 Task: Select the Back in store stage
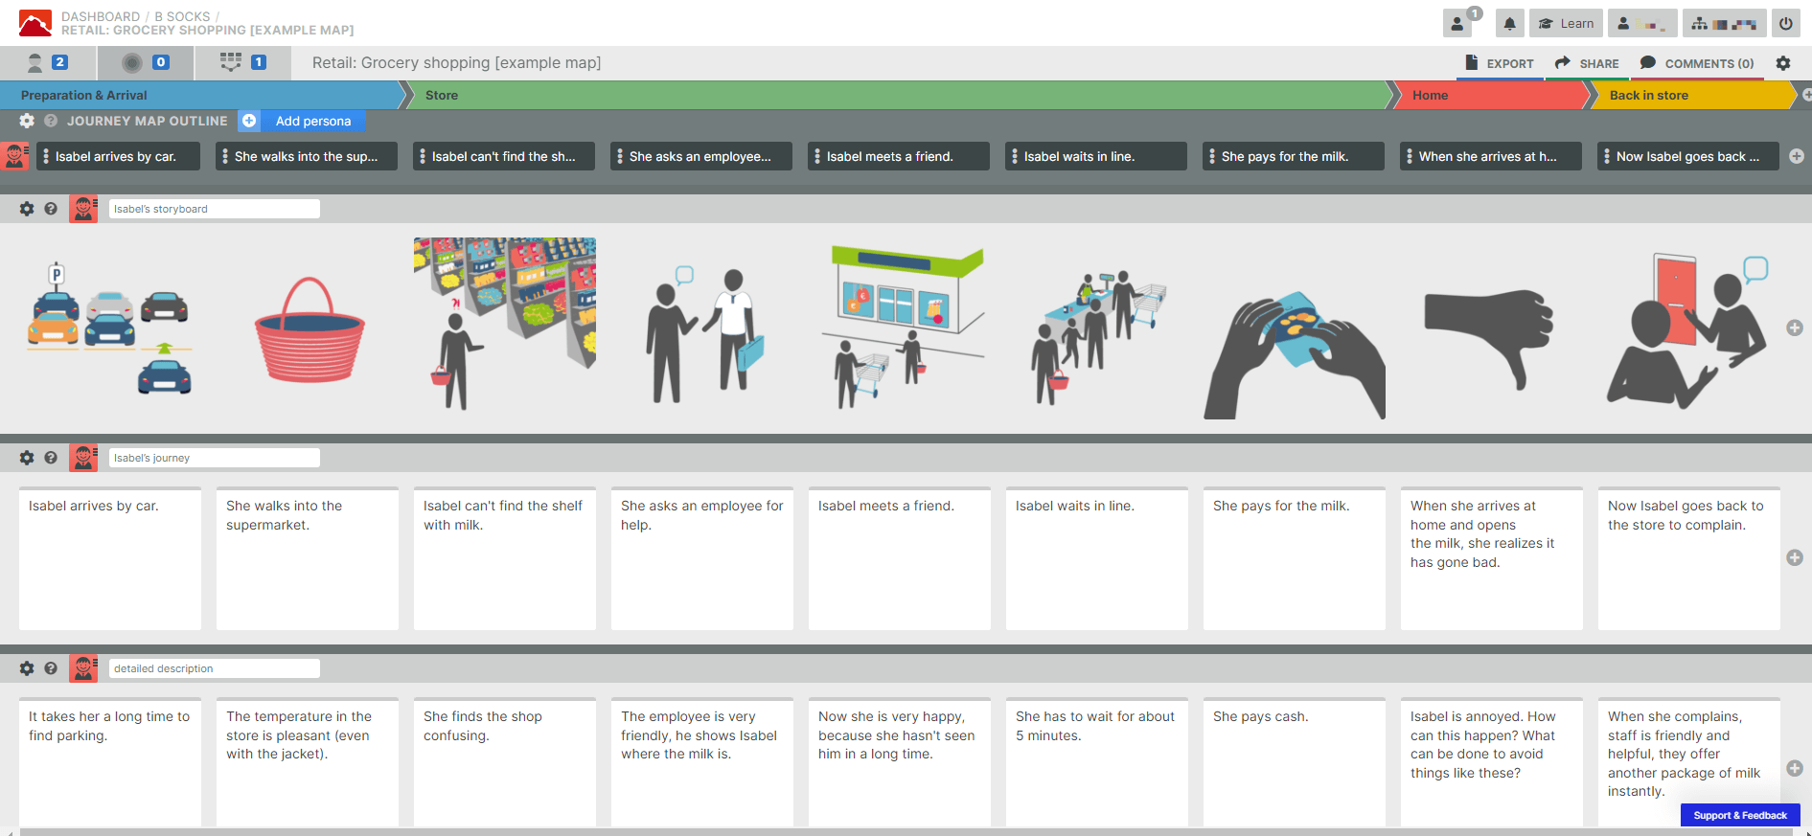1691,95
